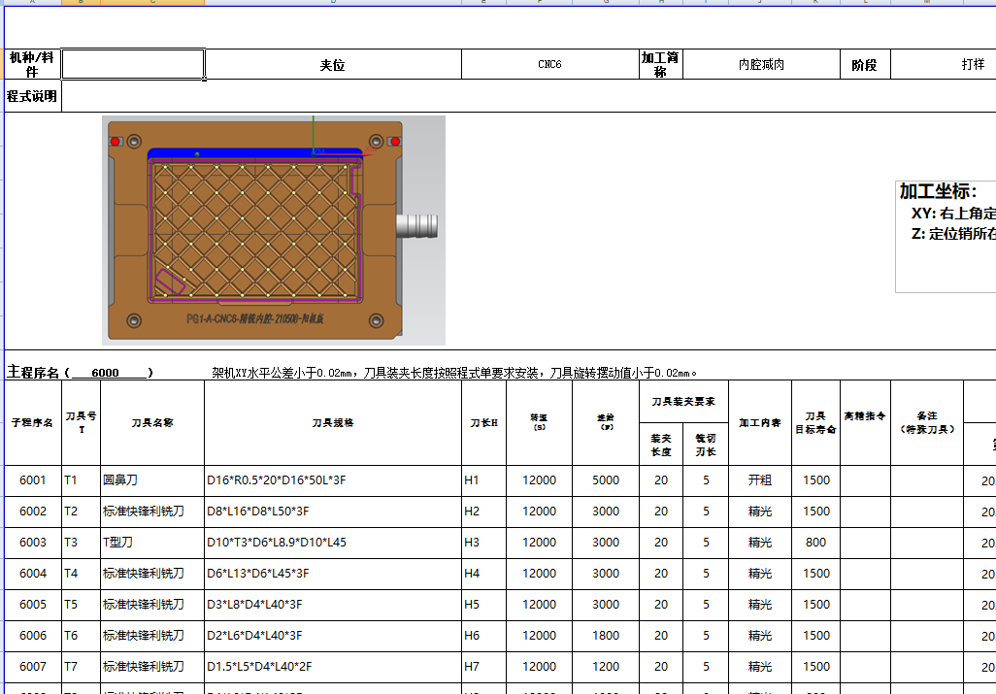Image resolution: width=996 pixels, height=694 pixels.
Task: Click tool life 800 for T3
Action: click(x=815, y=542)
